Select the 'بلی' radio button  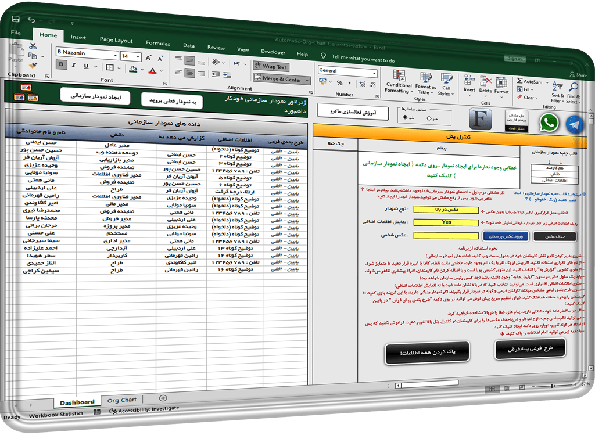404,117
